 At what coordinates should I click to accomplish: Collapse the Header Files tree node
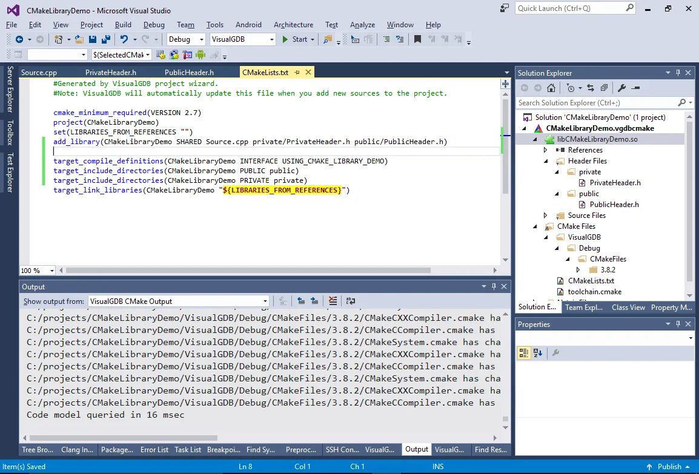pyautogui.click(x=546, y=161)
